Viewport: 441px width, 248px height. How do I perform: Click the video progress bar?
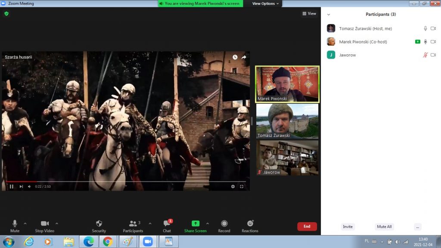click(x=125, y=182)
